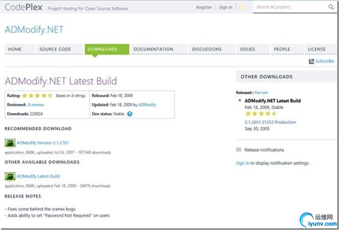Click the Release notifications envelope icon
339x230 pixels.
(x=239, y=150)
